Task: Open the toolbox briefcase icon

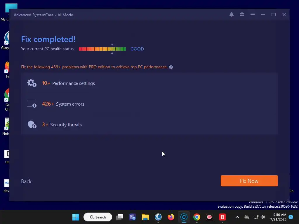Action: pos(242,15)
